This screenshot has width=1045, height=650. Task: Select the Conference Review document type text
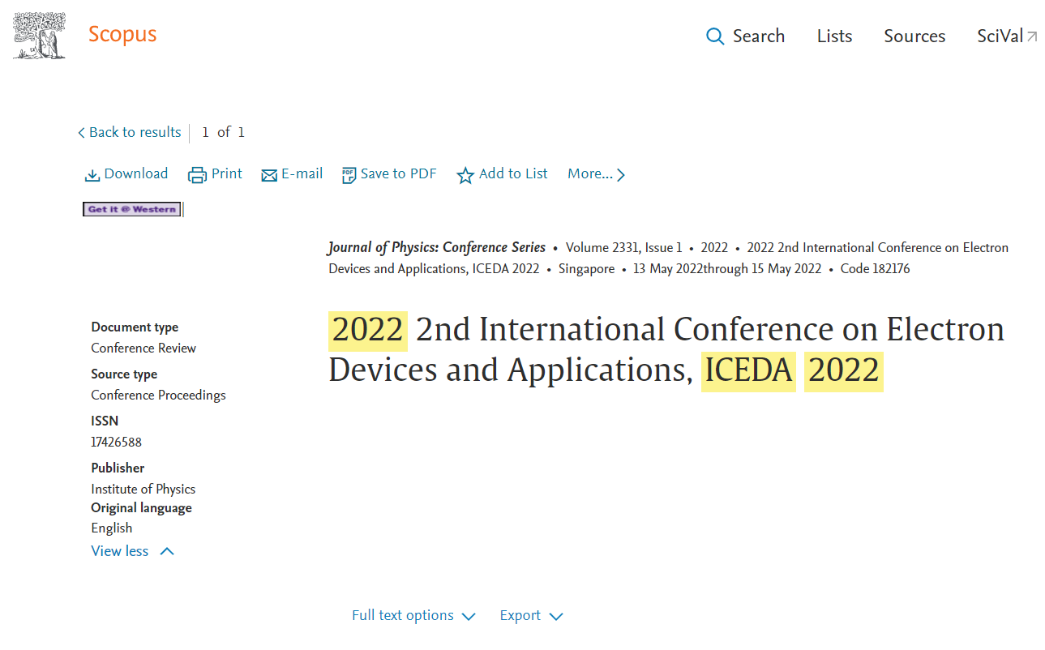(143, 348)
